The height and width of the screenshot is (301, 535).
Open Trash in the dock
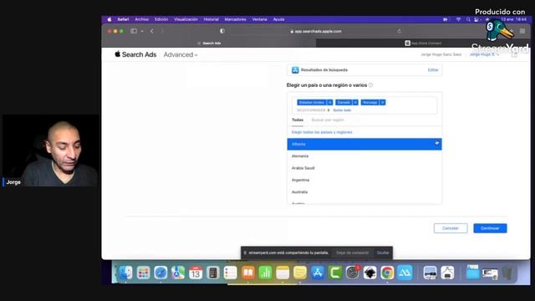(507, 273)
